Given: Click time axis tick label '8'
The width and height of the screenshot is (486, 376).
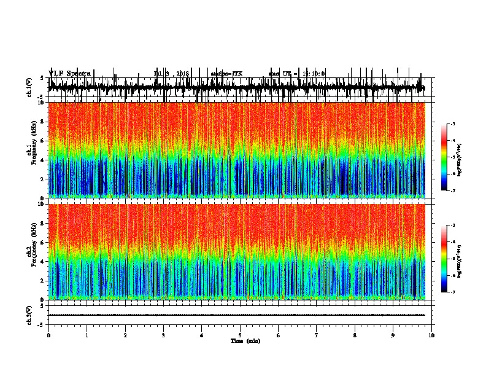Looking at the screenshot, I should pos(355,335).
